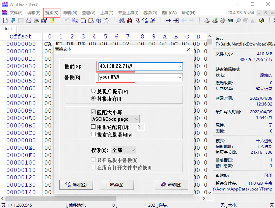275x208 pixels.
Task: Click the Print toolbar icon
Action: click(x=36, y=21)
